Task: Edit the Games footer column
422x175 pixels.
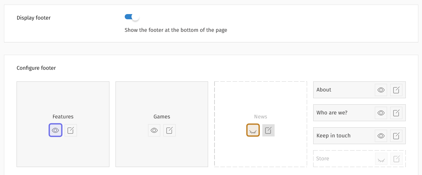Action: click(x=169, y=130)
